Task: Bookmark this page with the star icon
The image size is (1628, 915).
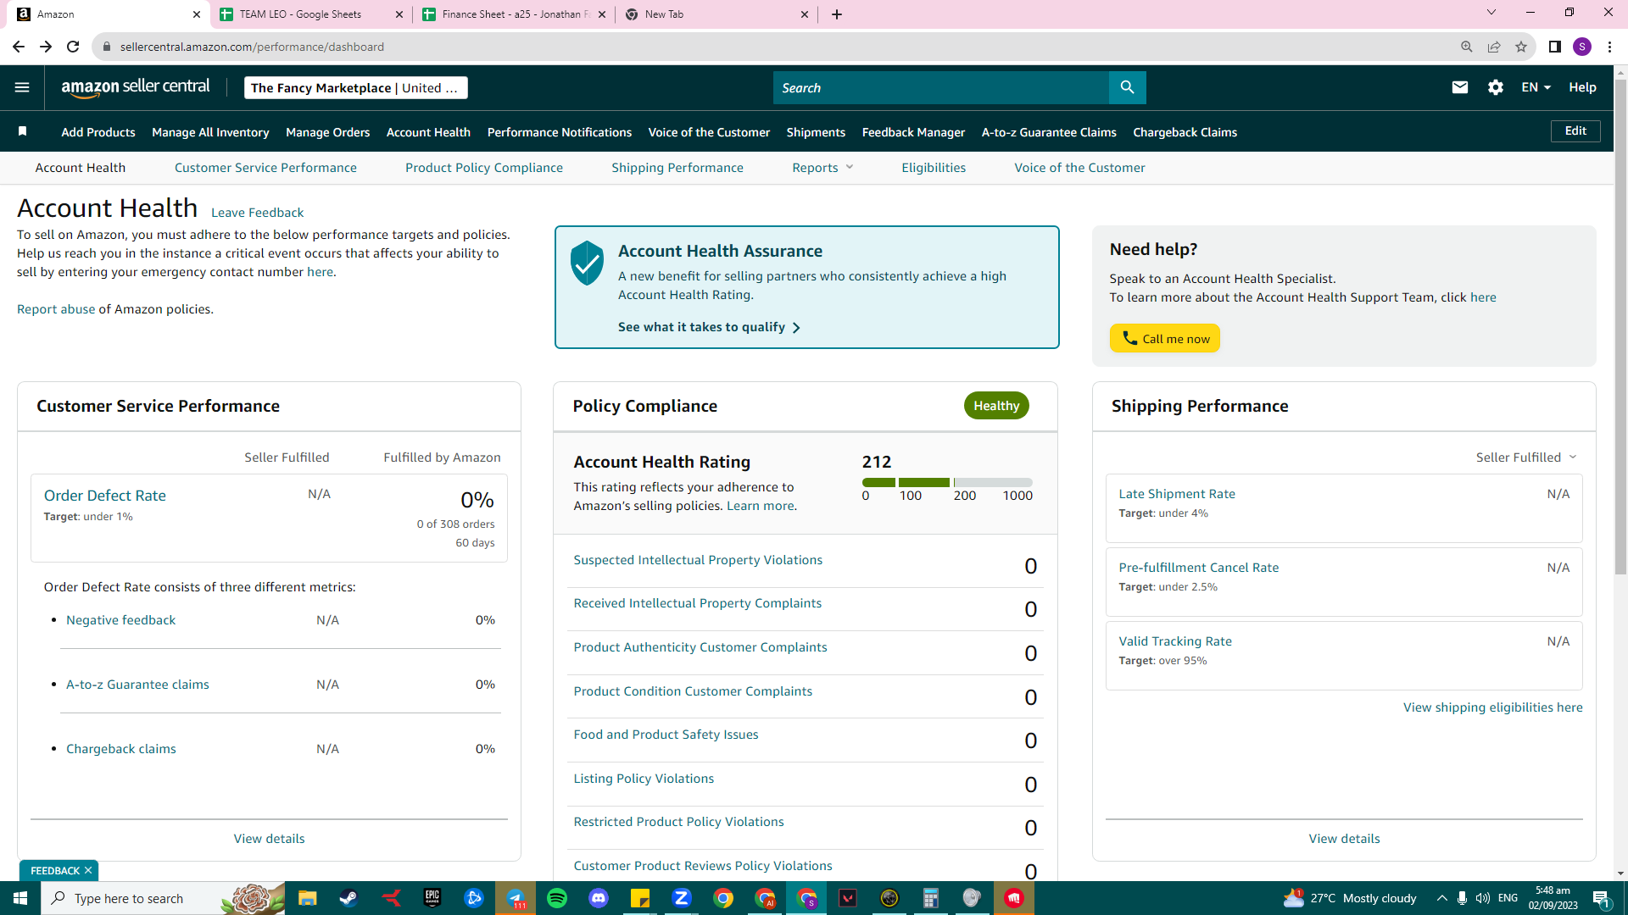Action: click(1521, 47)
